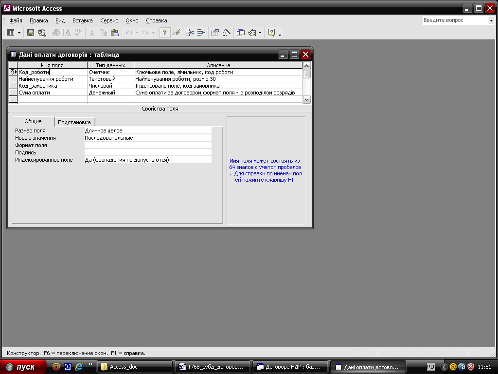498x374 pixels.
Task: Open the Undo history dropdown arrow
Action: tap(137, 33)
